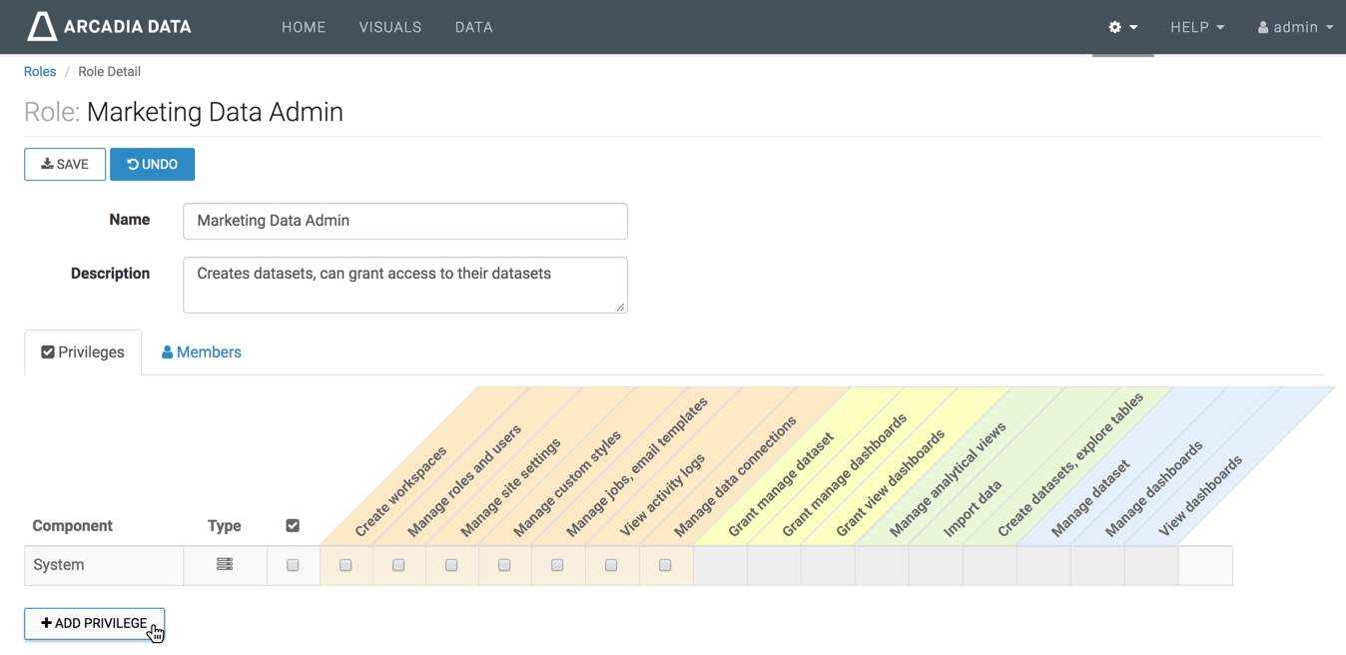This screenshot has height=655, width=1346.
Task: Open the VISUALS menu
Action: click(x=389, y=27)
